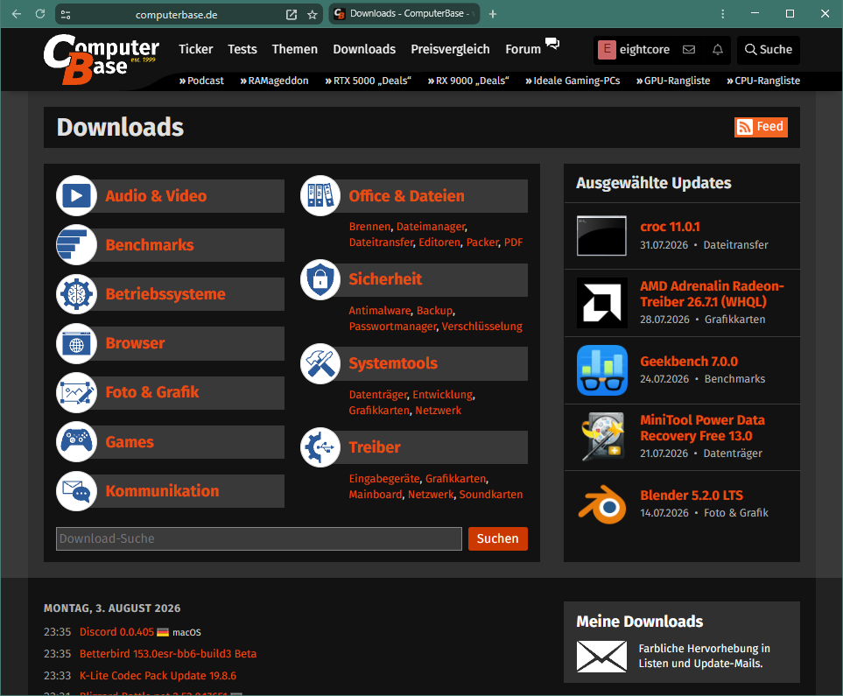Click the Treiber USB gear icon
Viewport: 843px width, 696px height.
click(x=320, y=447)
